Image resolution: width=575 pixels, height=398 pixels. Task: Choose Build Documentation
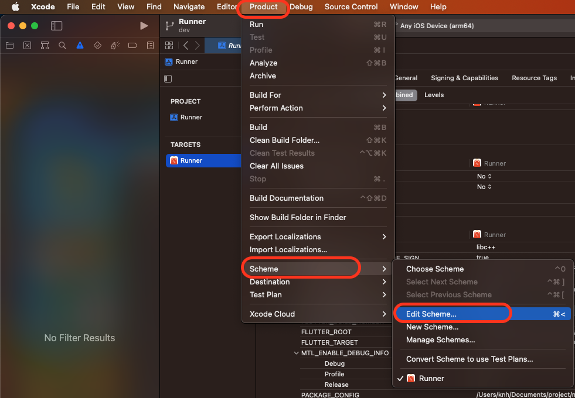coord(318,198)
